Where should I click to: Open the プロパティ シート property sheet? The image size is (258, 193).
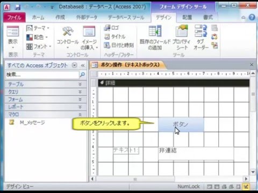(182, 38)
